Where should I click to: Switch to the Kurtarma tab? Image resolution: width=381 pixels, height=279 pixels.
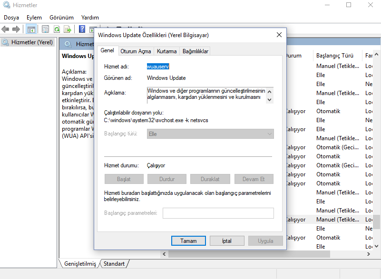pos(166,51)
